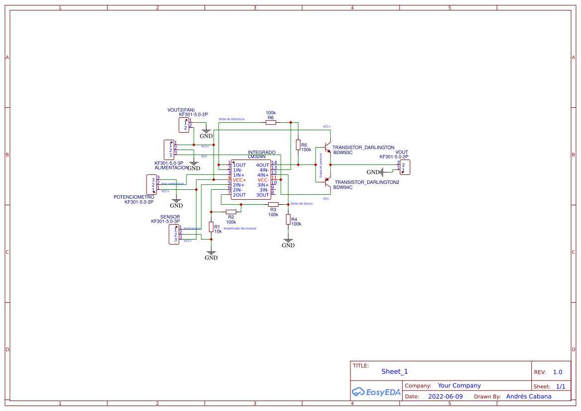
Task: Click the EasyEDA logo in the title block
Action: pos(376,392)
